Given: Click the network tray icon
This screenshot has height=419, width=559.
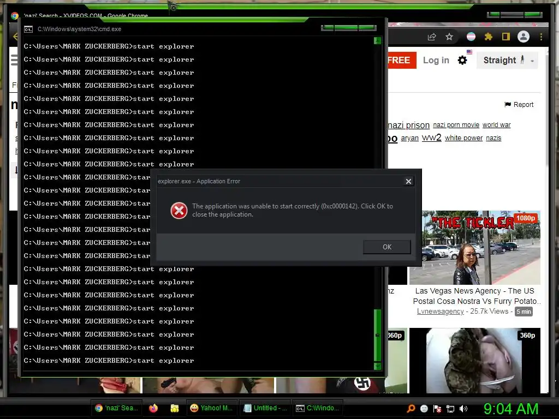Looking at the screenshot, I should click(x=450, y=409).
